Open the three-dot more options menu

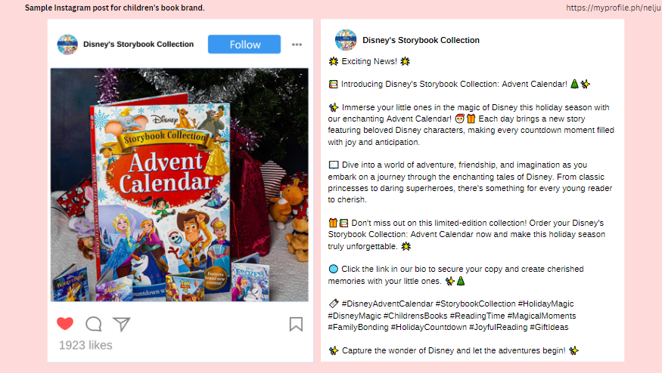297,45
